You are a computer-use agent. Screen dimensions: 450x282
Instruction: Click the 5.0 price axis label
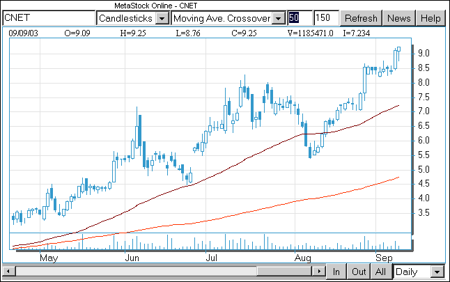[x=424, y=169]
